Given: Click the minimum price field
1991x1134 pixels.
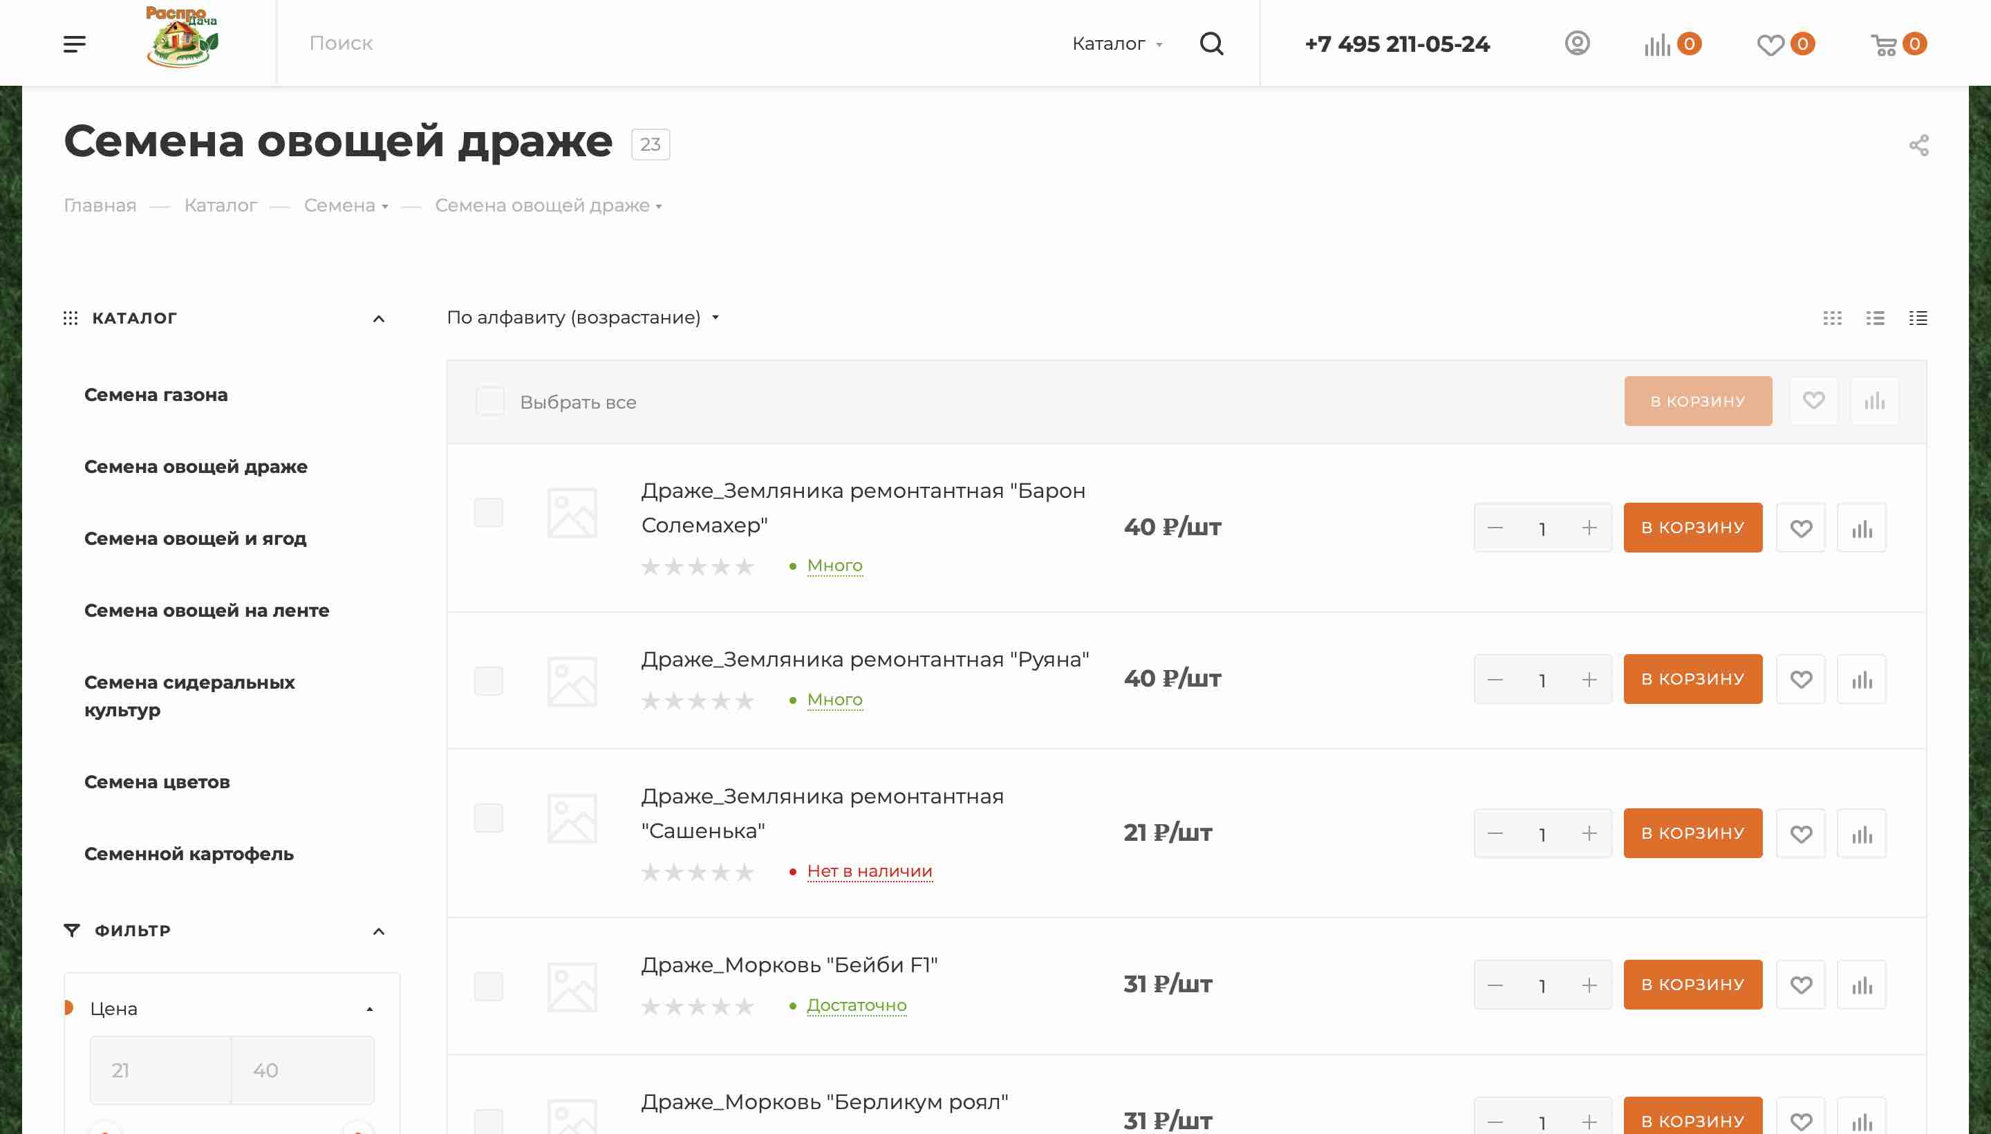Looking at the screenshot, I should pos(160,1070).
